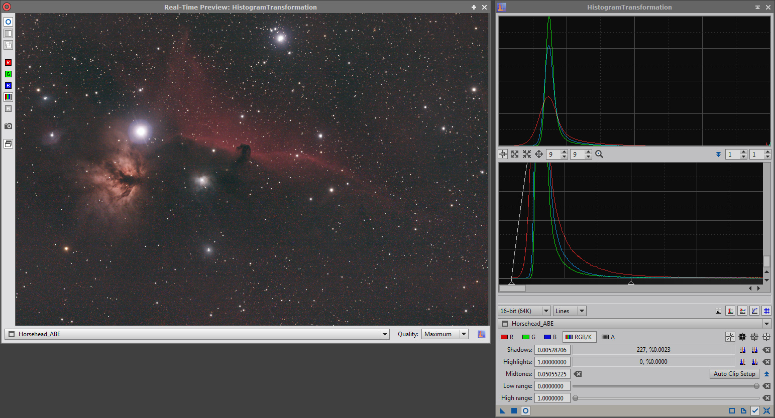
Task: Select the readout mode crosshair icon
Action: [503, 155]
